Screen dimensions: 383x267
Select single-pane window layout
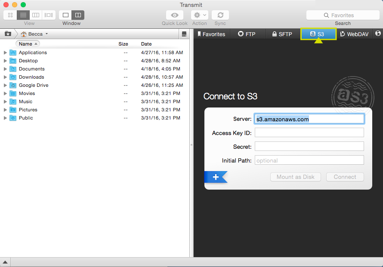tap(65, 15)
